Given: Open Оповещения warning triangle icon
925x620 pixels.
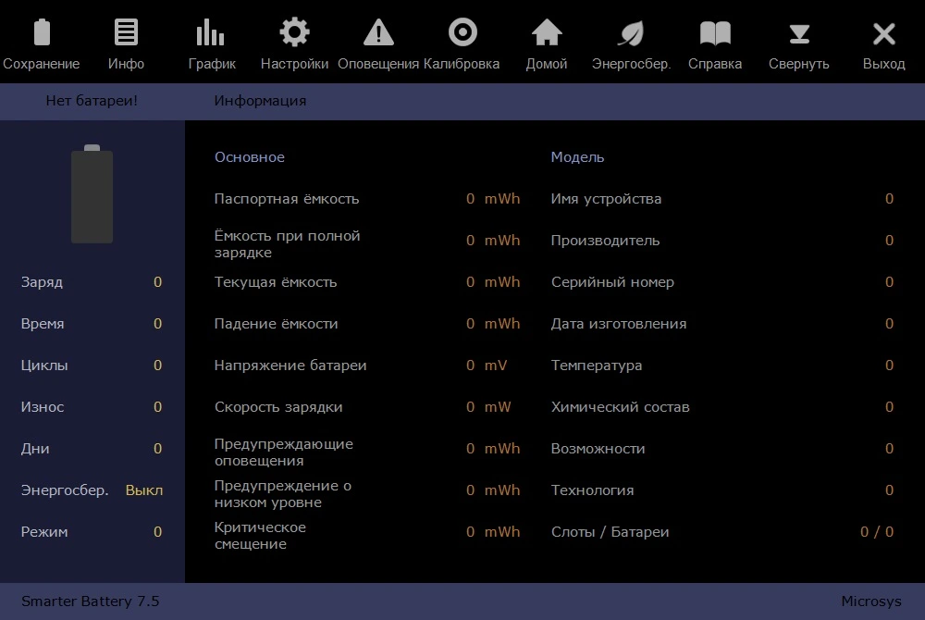Looking at the screenshot, I should pyautogui.click(x=378, y=32).
